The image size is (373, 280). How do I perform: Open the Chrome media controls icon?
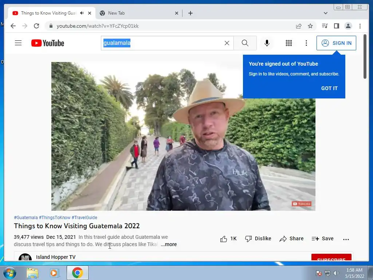point(325,26)
